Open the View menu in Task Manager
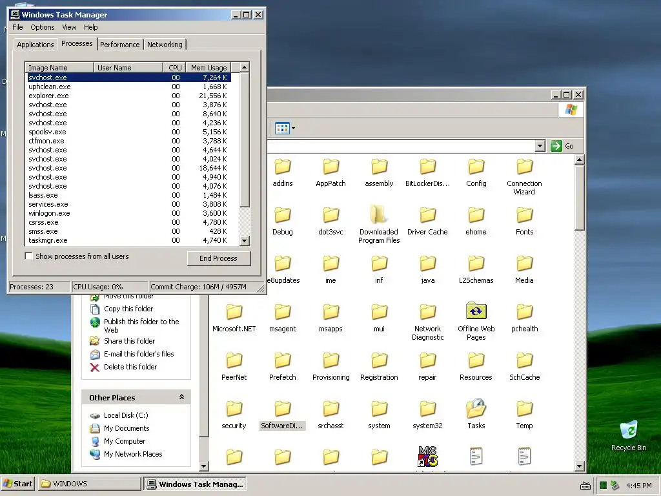The width and height of the screenshot is (661, 496). pyautogui.click(x=69, y=27)
